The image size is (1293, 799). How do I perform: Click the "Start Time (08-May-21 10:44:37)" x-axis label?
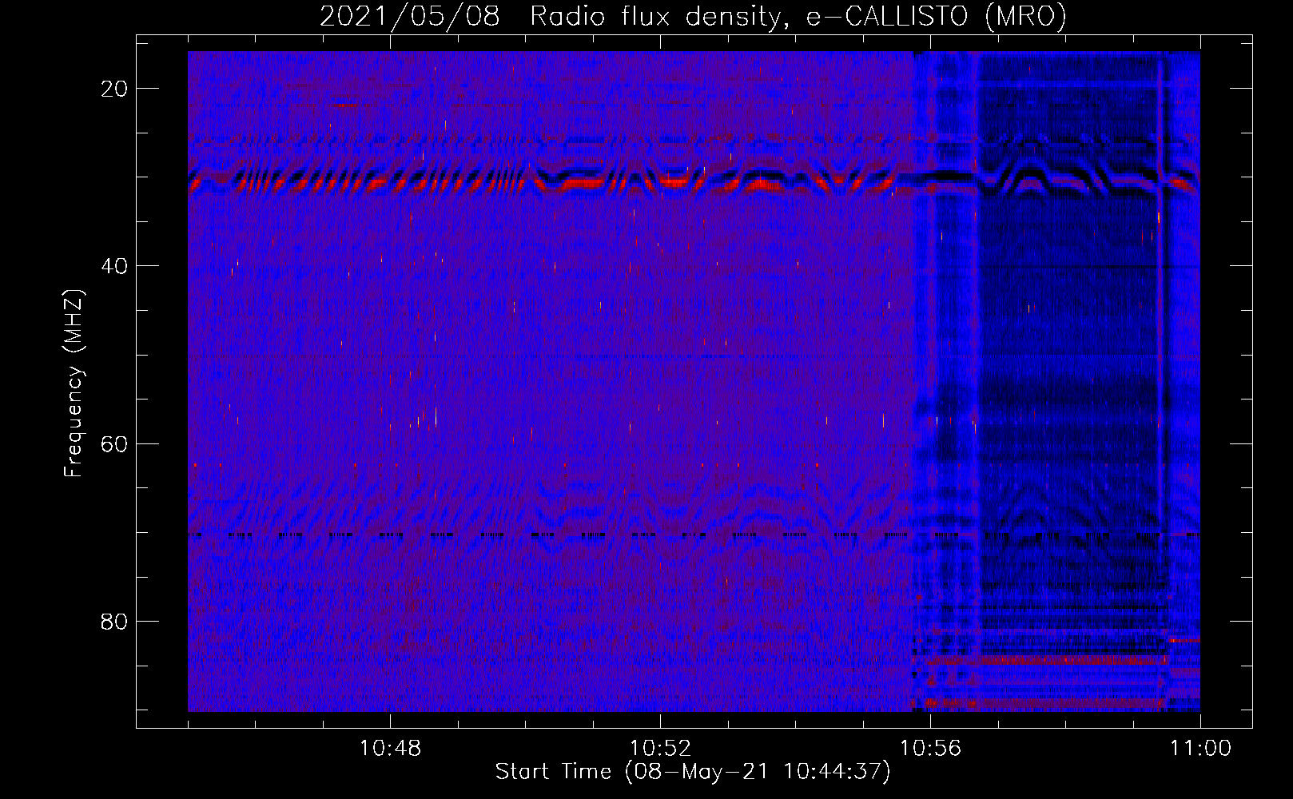[x=693, y=772]
